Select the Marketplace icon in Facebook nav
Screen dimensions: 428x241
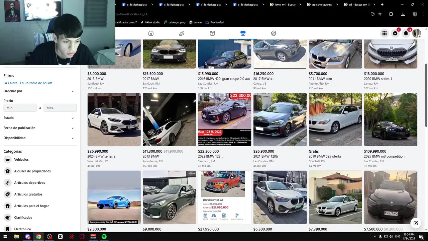pos(243,33)
